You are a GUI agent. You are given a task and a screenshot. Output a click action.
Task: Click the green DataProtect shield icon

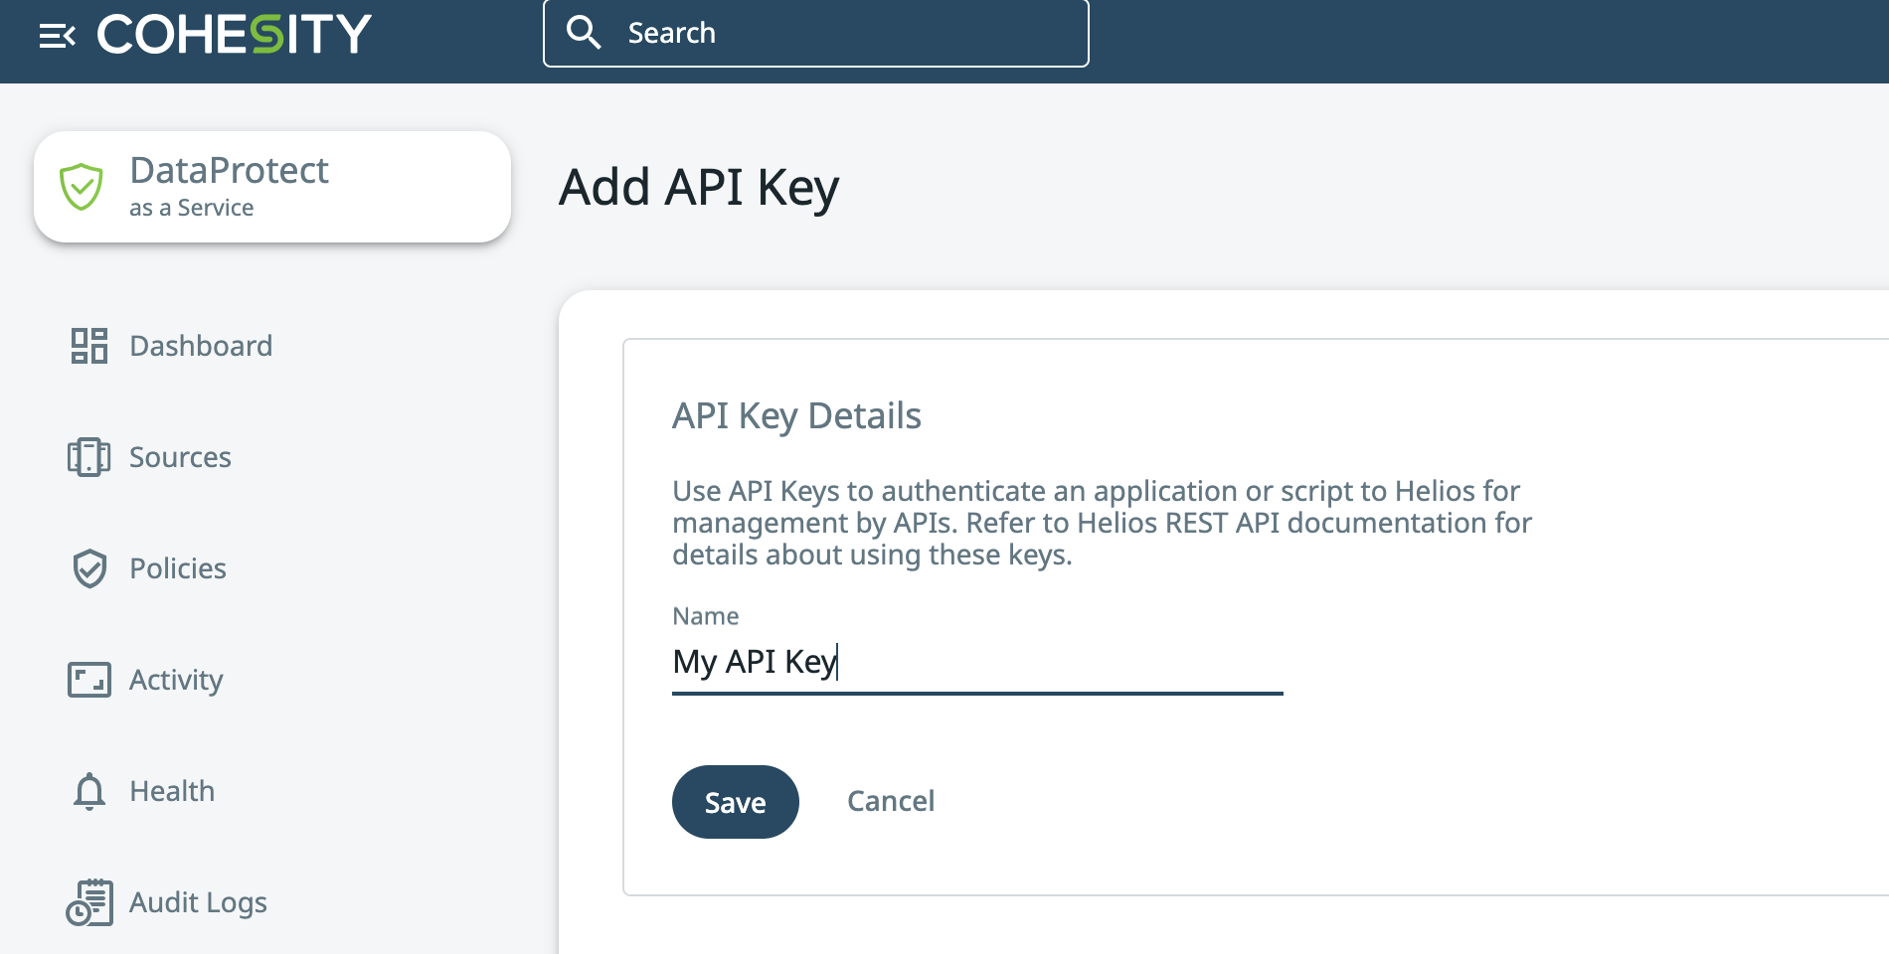(x=82, y=187)
